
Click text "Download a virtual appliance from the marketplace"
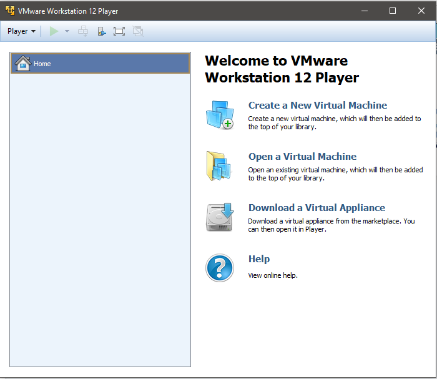[x=325, y=221]
